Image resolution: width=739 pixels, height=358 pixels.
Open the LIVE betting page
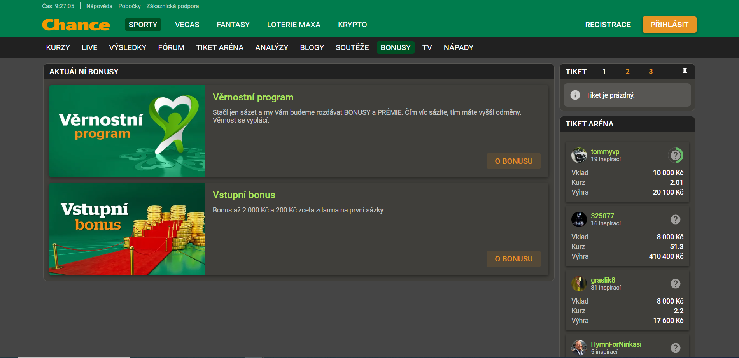89,47
